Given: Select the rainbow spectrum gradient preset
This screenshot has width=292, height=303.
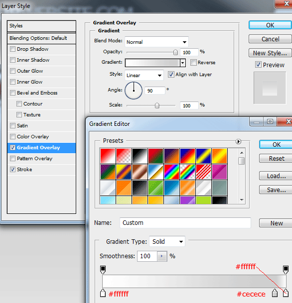Looking at the screenshot, I should [x=171, y=172].
